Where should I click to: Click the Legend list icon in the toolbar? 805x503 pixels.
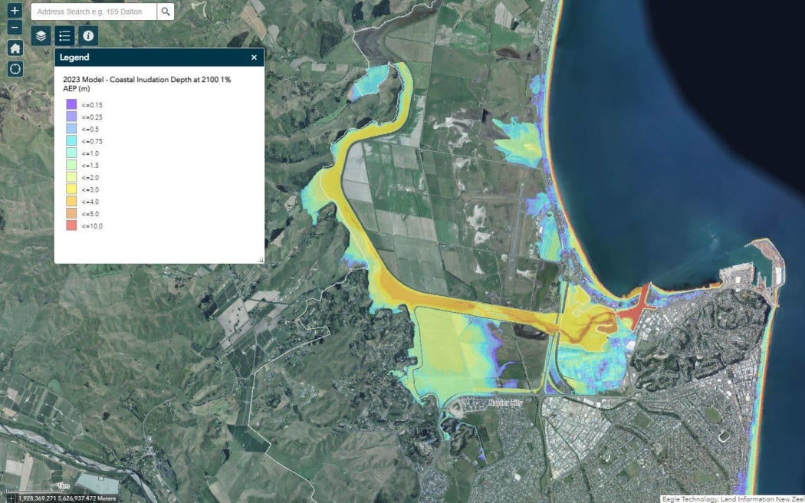tap(64, 35)
